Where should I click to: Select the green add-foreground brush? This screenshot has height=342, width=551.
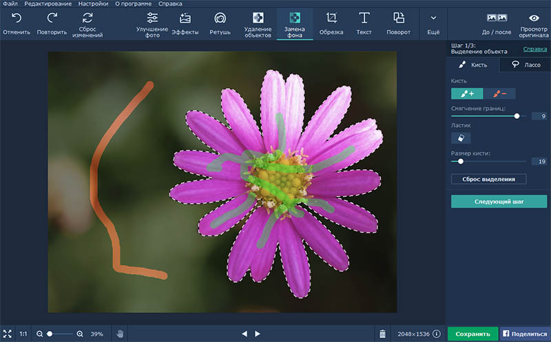click(467, 94)
